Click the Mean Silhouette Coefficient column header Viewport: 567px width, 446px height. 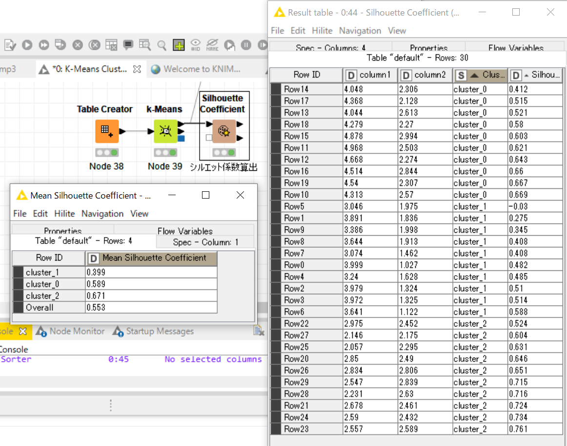[x=151, y=258]
